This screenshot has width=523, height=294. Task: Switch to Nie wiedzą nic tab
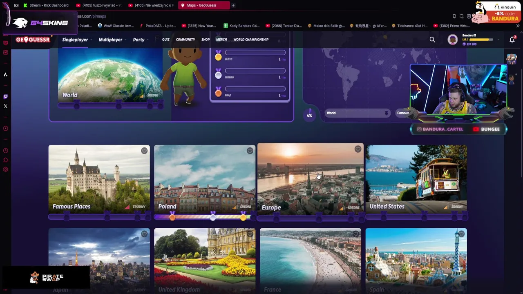(x=152, y=5)
